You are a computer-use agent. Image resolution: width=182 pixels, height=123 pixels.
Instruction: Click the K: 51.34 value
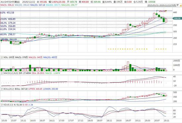[x=18, y=105]
